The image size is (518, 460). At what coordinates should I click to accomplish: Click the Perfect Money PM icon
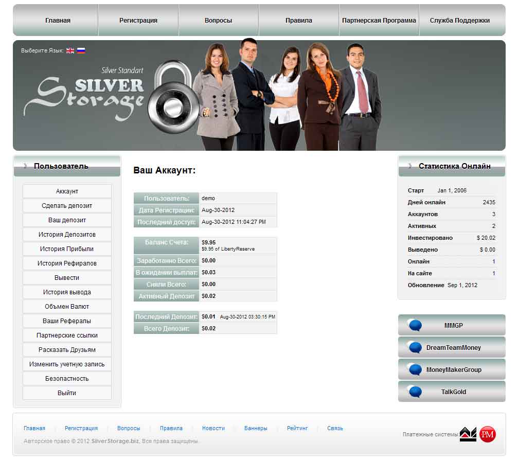pyautogui.click(x=488, y=434)
